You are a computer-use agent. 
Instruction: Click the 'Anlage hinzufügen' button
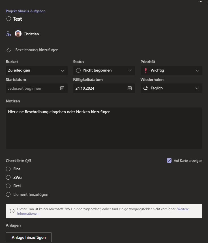click(x=29, y=237)
